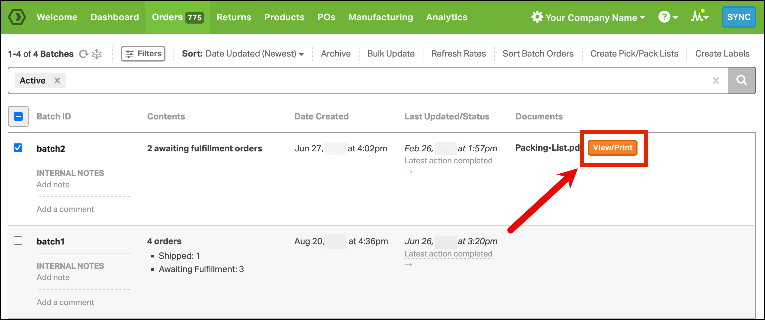This screenshot has height=320, width=765.
Task: Open the Manufacturing tab
Action: (x=381, y=17)
